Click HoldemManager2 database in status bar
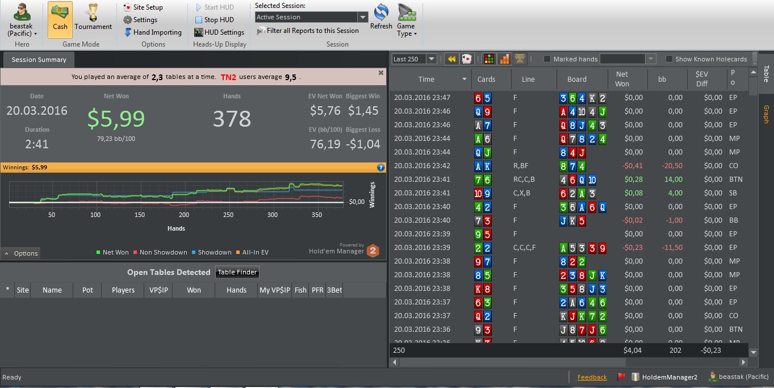Viewport: 774px width, 388px height. (x=665, y=377)
